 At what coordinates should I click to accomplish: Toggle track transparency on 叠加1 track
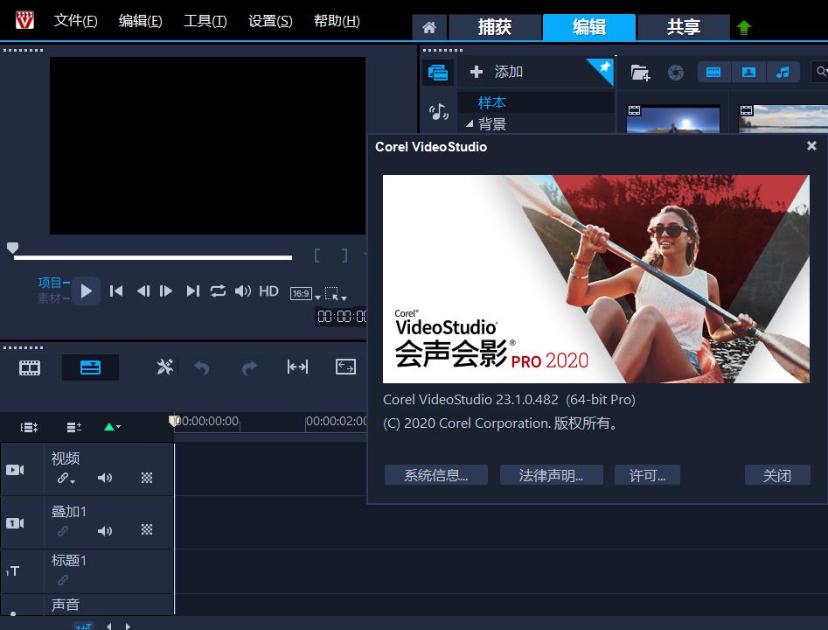click(147, 529)
